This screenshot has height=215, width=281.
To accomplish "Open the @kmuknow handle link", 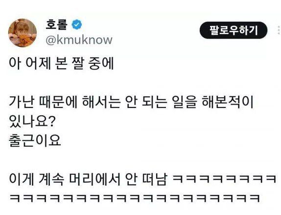I will pyautogui.click(x=79, y=40).
